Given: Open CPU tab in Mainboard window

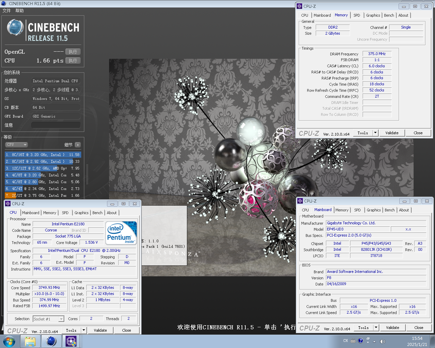Looking at the screenshot, I should (306, 210).
